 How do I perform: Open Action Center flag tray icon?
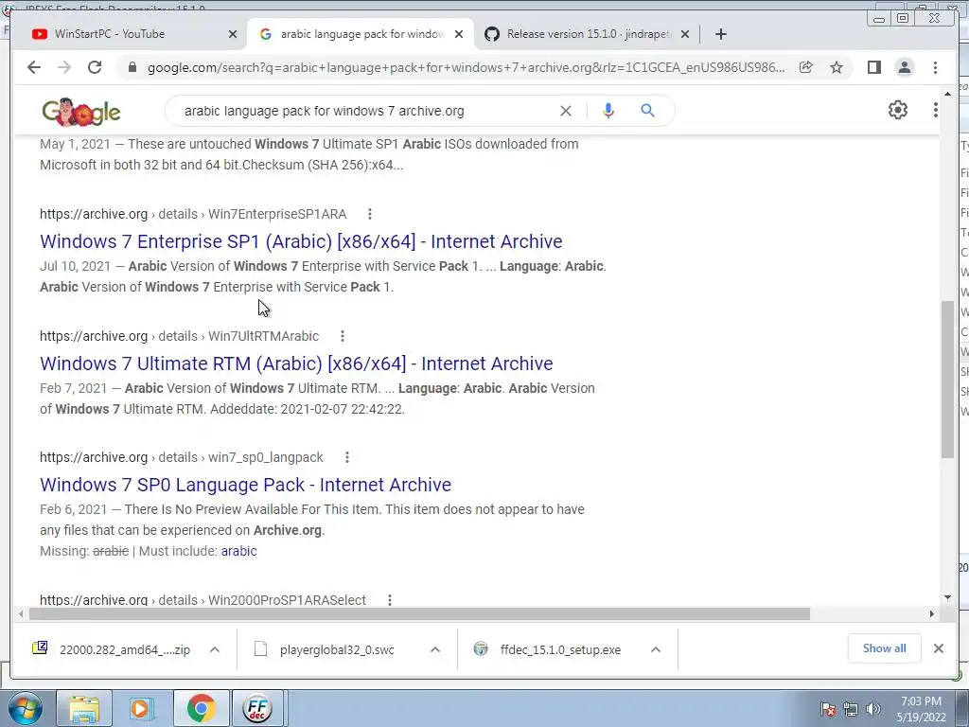(827, 709)
